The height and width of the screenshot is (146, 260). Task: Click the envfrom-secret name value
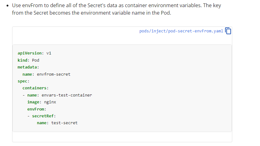click(x=54, y=74)
